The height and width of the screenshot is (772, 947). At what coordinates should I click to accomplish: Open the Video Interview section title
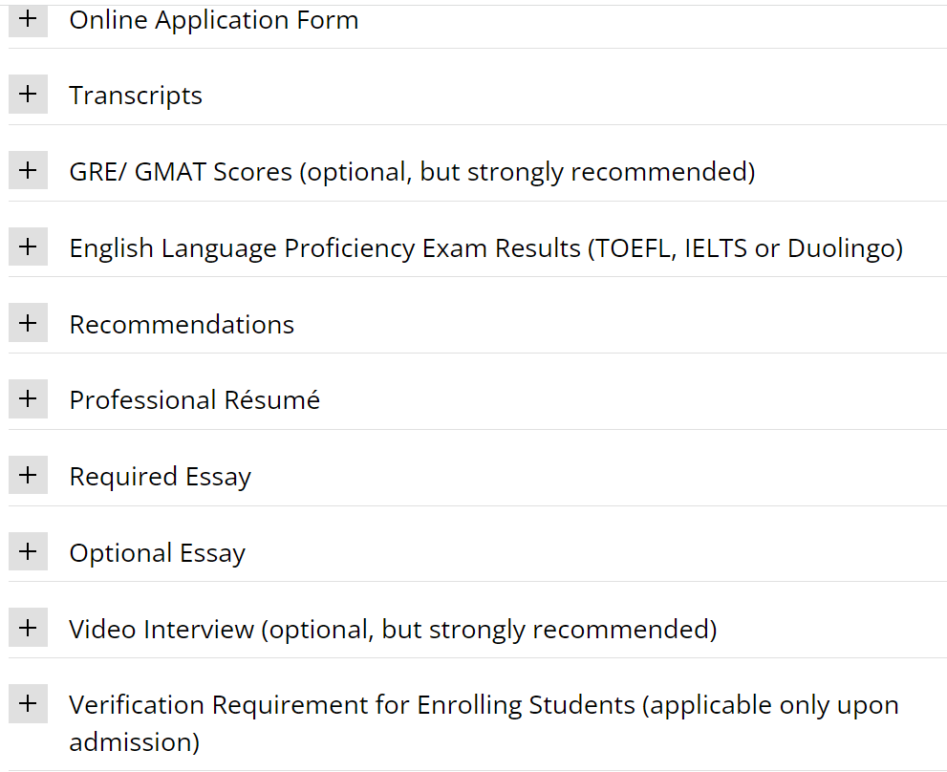click(393, 630)
